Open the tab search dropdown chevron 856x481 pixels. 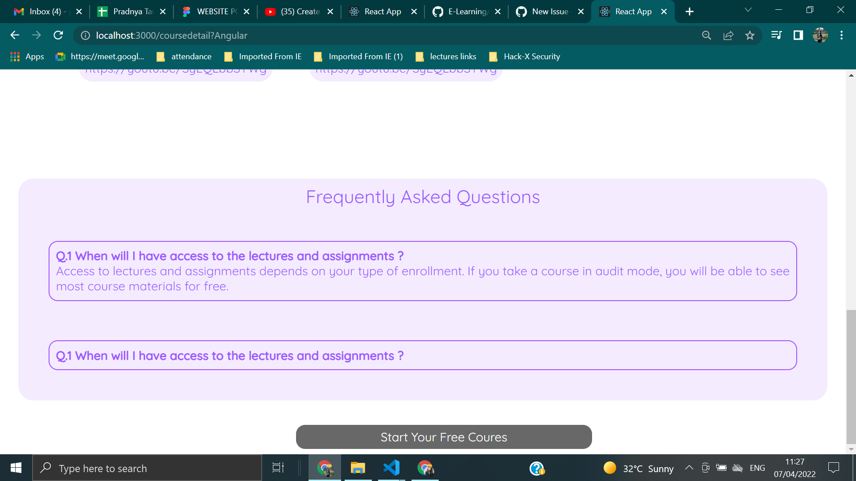tap(748, 10)
